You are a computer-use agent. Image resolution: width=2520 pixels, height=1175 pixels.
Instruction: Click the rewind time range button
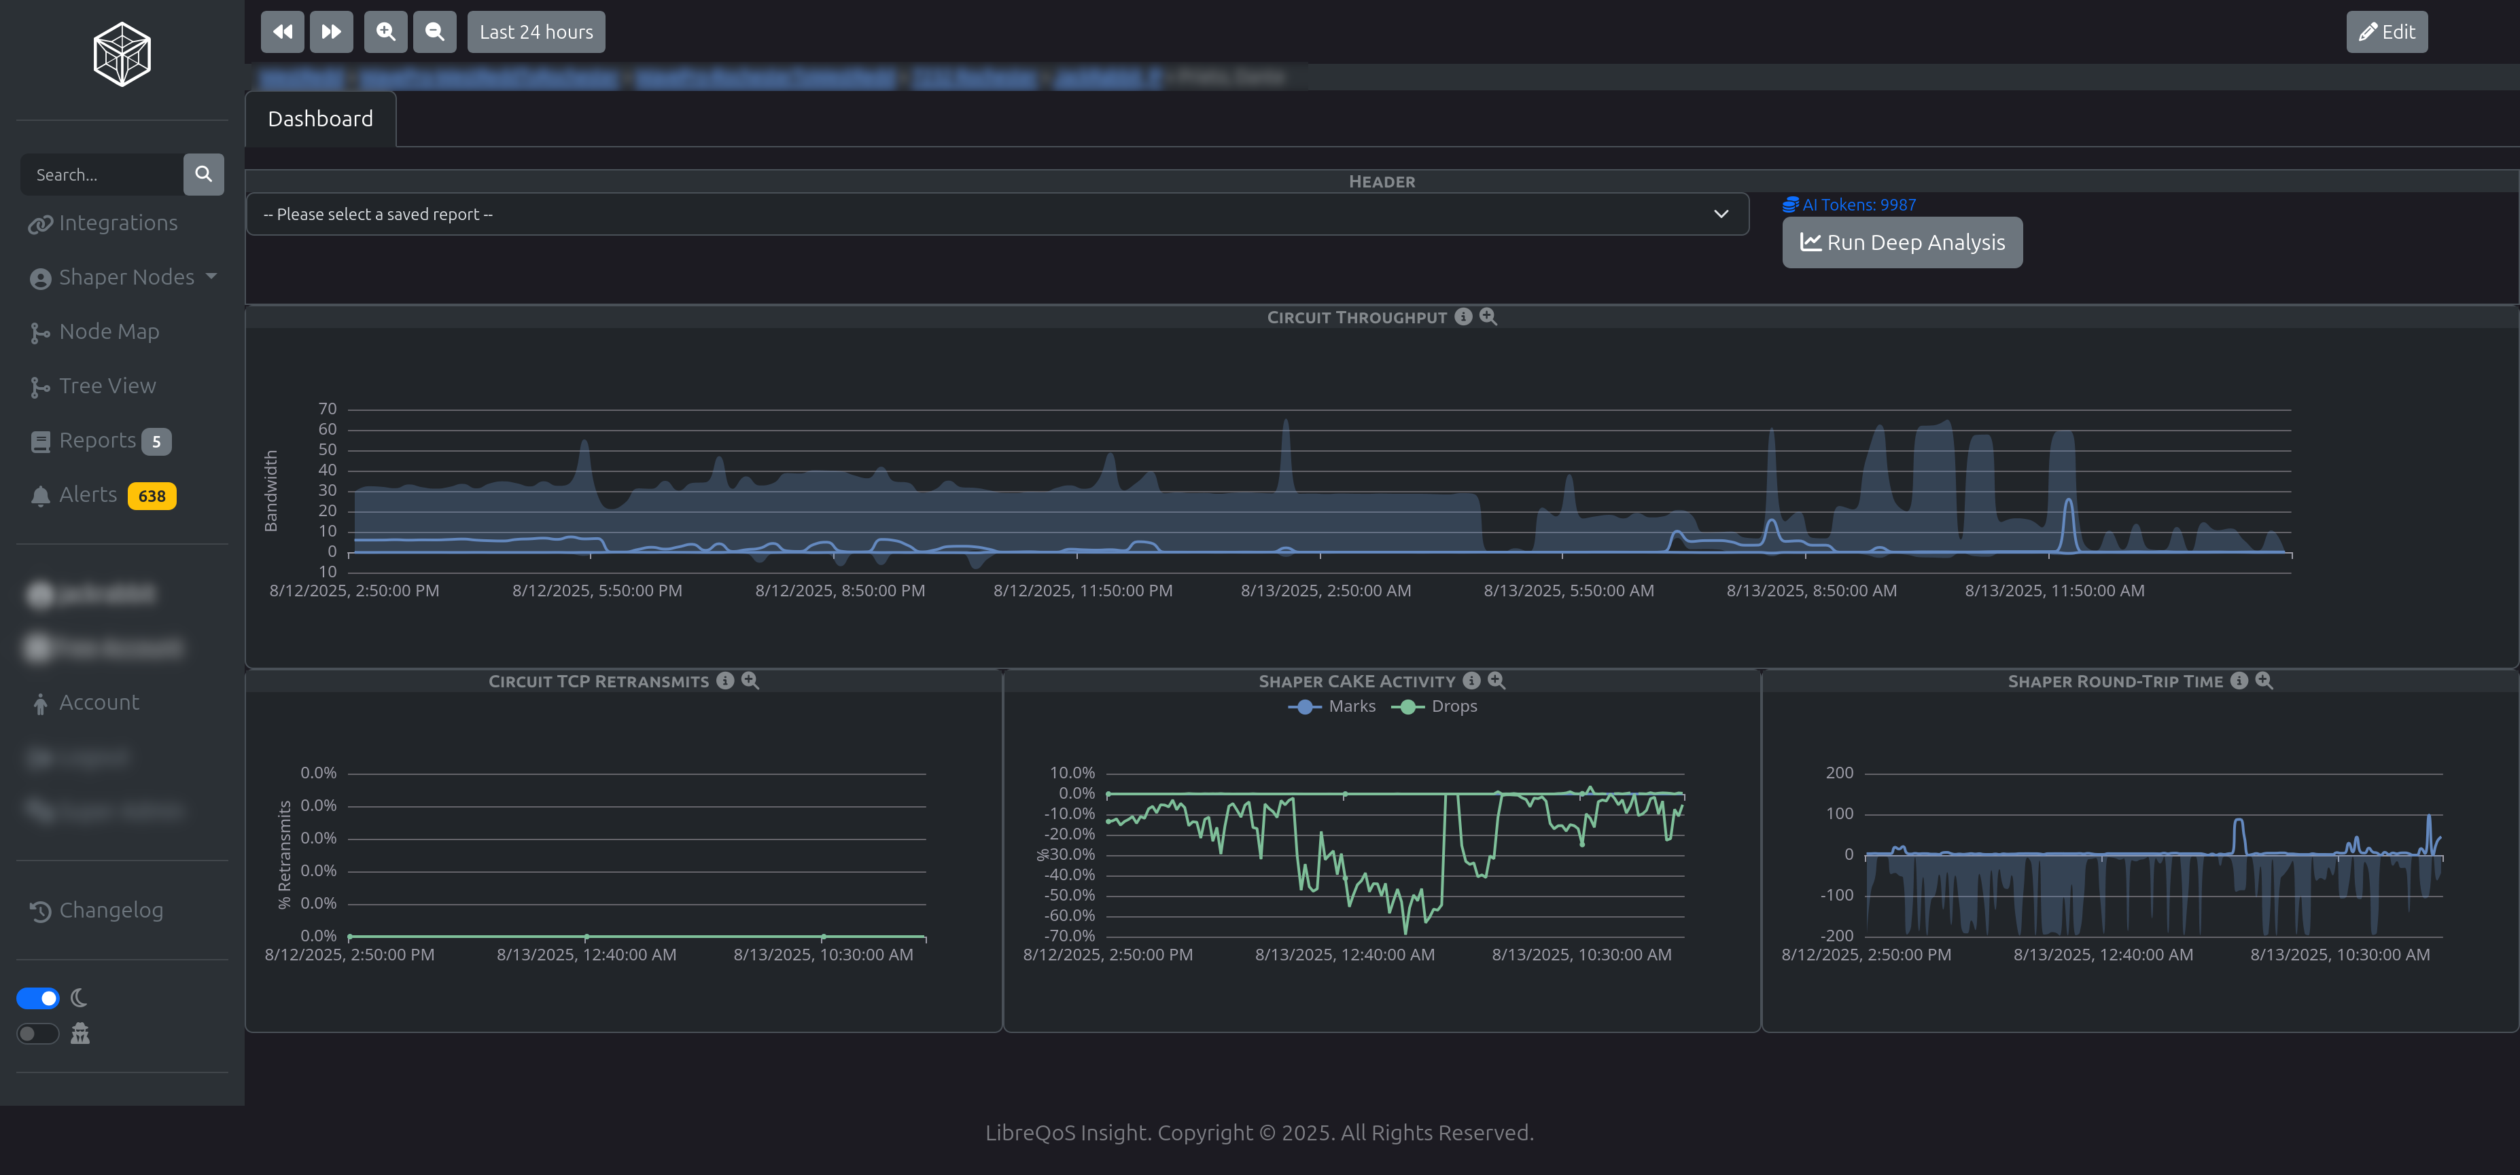tap(282, 32)
